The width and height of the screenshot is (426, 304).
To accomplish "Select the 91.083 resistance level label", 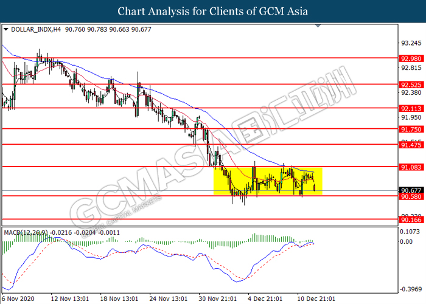I will pyautogui.click(x=411, y=167).
